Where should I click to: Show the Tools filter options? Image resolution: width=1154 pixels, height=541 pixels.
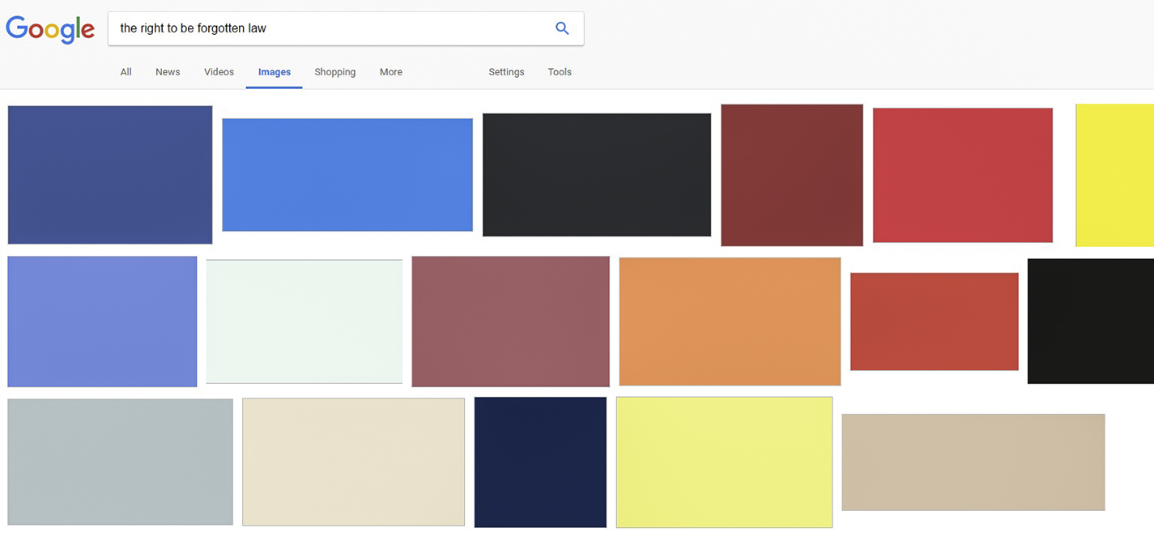[559, 72]
